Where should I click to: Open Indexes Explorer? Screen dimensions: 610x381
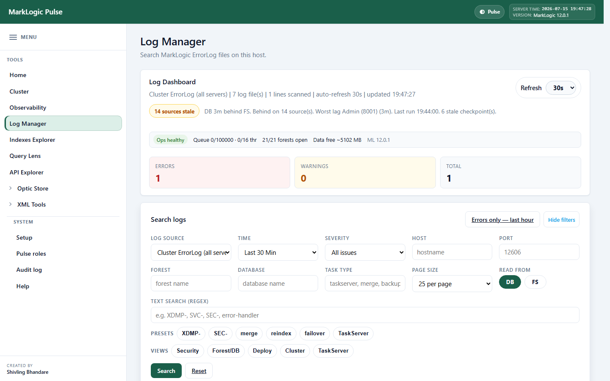point(63,140)
